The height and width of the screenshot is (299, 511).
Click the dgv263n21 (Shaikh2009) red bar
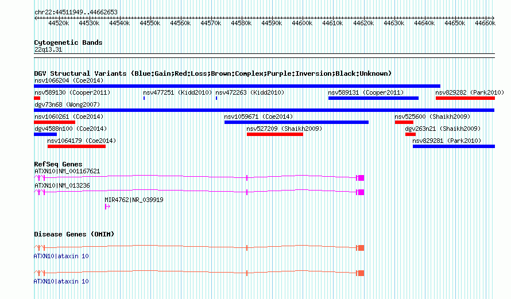pos(411,134)
